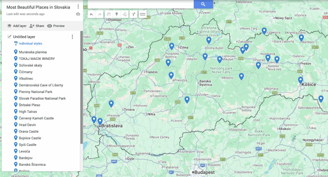Click the map pin near Kežmarok

point(268,58)
